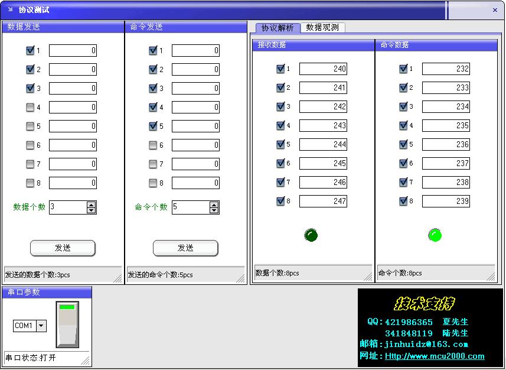Close the 协议测试 window
Screen dimensions: 506x370
click(495, 10)
